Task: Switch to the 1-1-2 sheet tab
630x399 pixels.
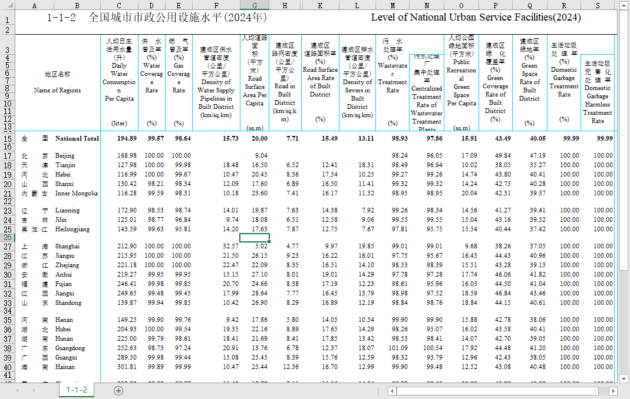Action: pos(77,390)
